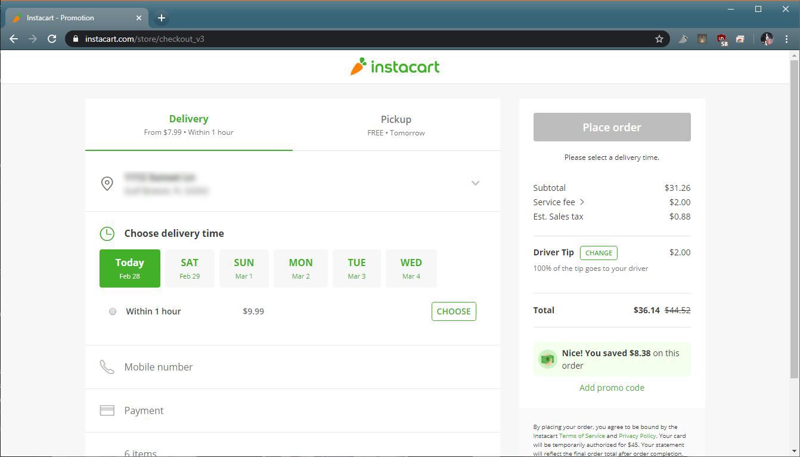Open the fourth browser extension icon
The image size is (800, 457).
tap(740, 39)
